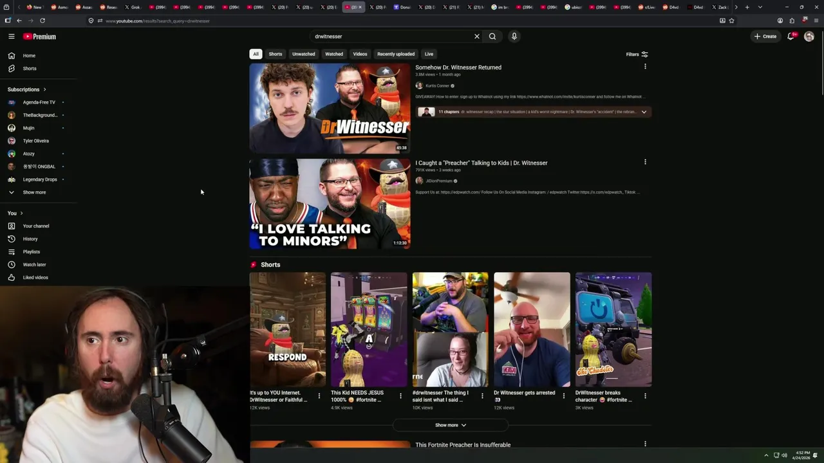This screenshot has height=463, width=824.
Task: Select the Videos filter chip
Action: pos(360,54)
